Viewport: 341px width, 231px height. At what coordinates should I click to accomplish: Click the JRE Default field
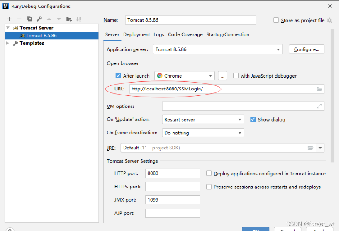pos(218,148)
